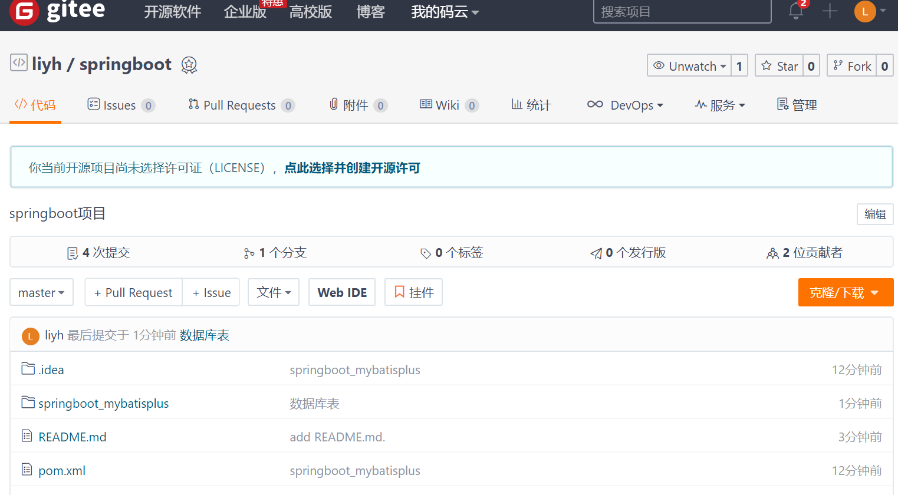The image size is (898, 495).
Task: Click the .idea folder icon
Action: click(x=28, y=369)
